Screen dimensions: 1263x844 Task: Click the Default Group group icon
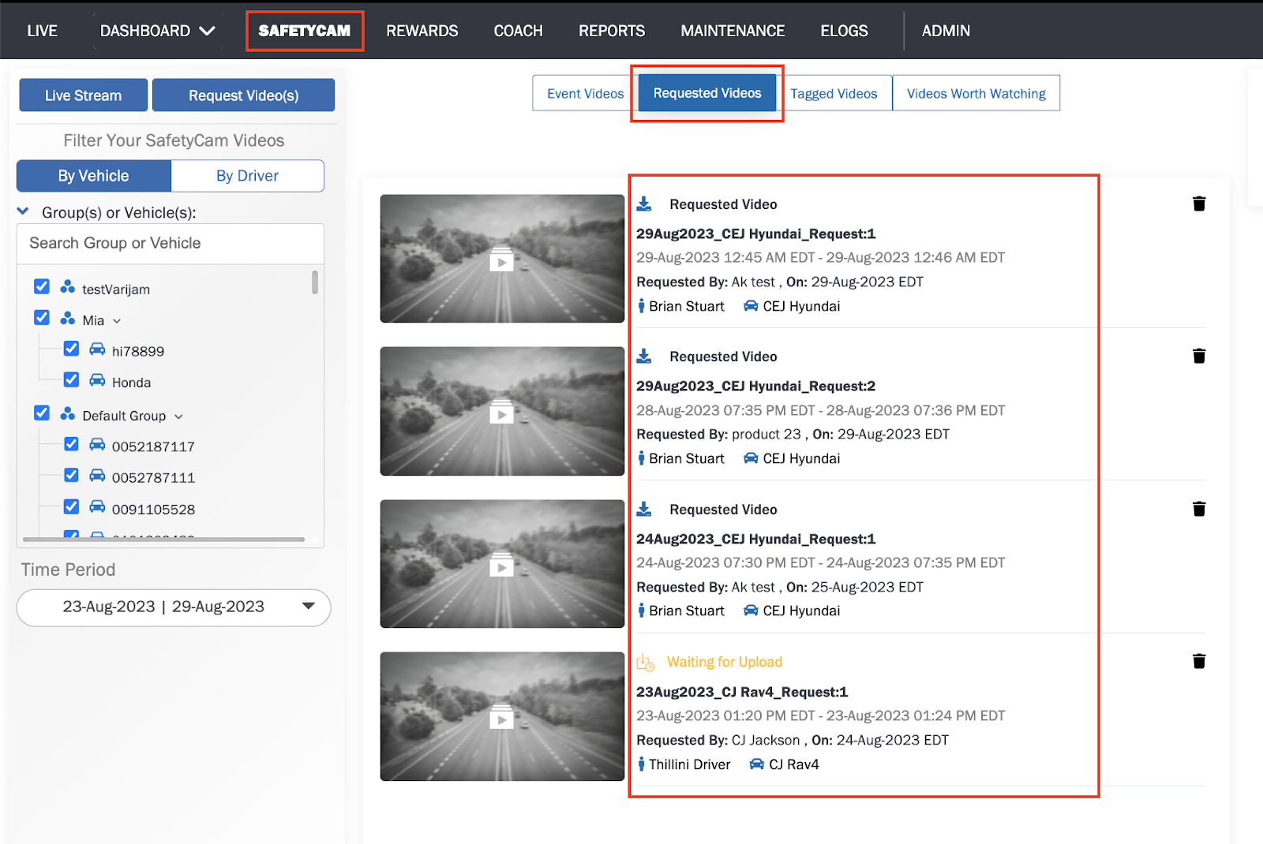point(68,414)
